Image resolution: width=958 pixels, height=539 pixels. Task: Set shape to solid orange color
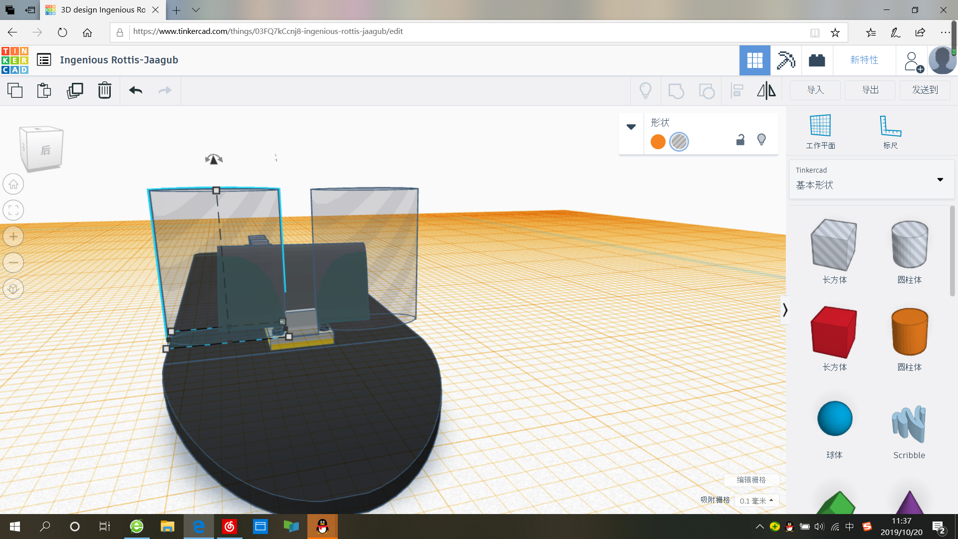point(658,142)
